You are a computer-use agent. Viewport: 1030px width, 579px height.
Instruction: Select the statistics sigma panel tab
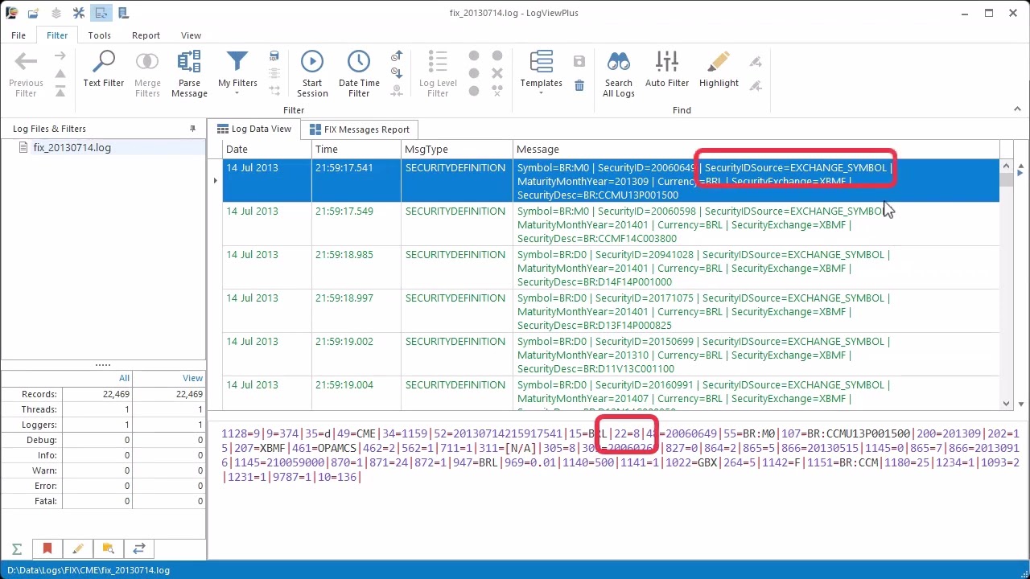pyautogui.click(x=17, y=548)
